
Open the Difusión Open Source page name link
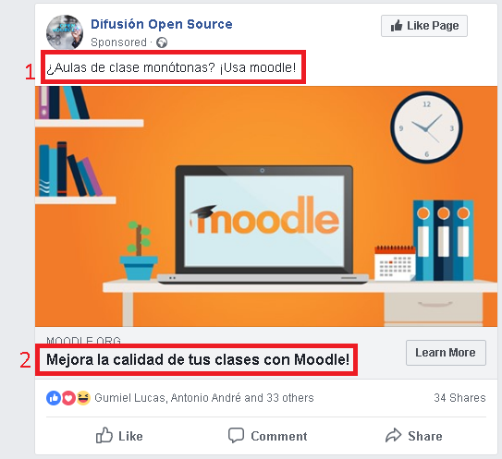tap(162, 24)
